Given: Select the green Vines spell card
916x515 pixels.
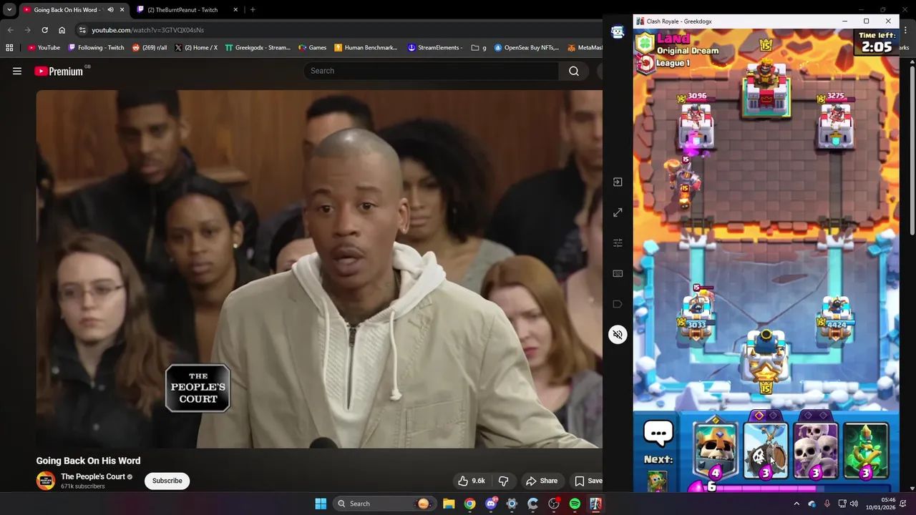Looking at the screenshot, I should pyautogui.click(x=866, y=450).
